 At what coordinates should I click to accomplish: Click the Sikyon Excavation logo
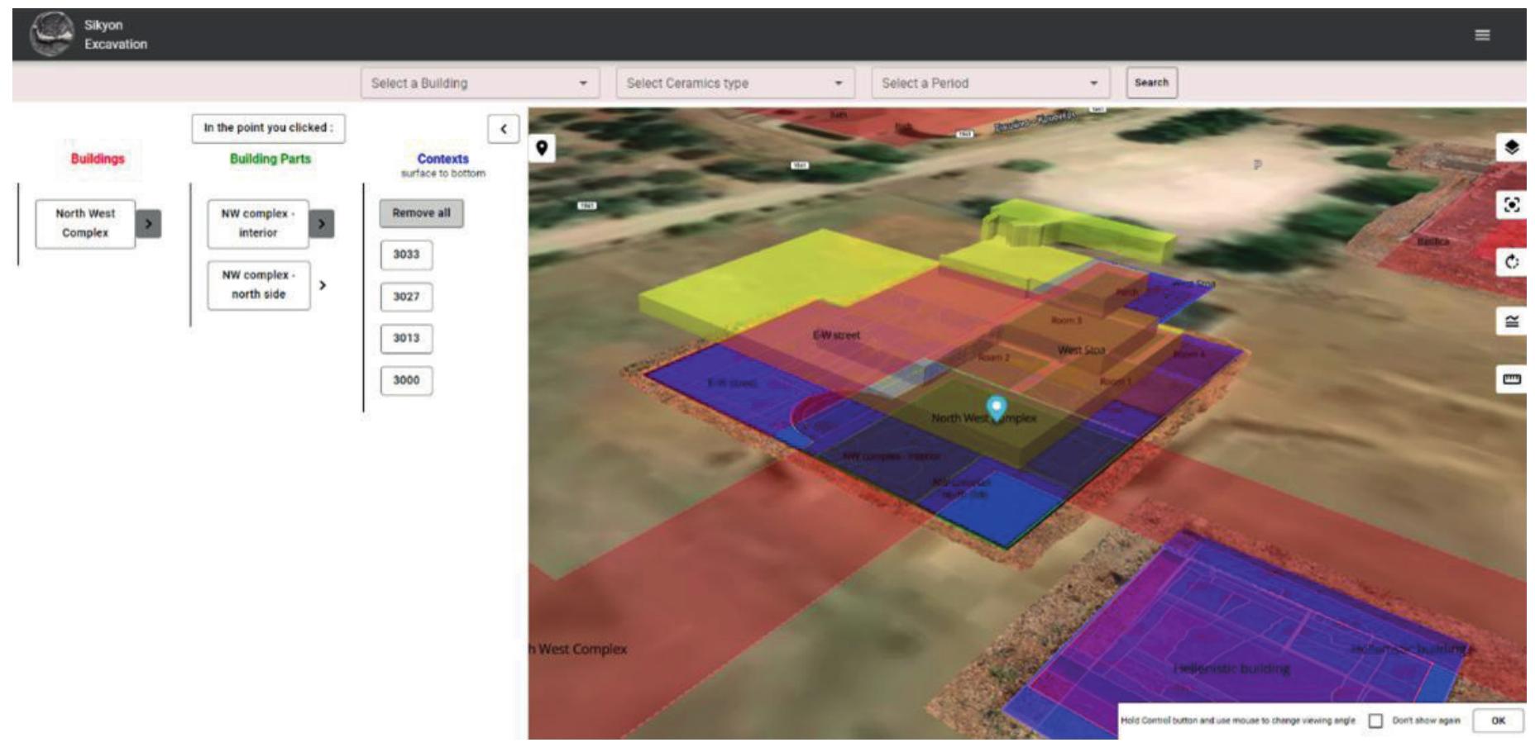(51, 34)
